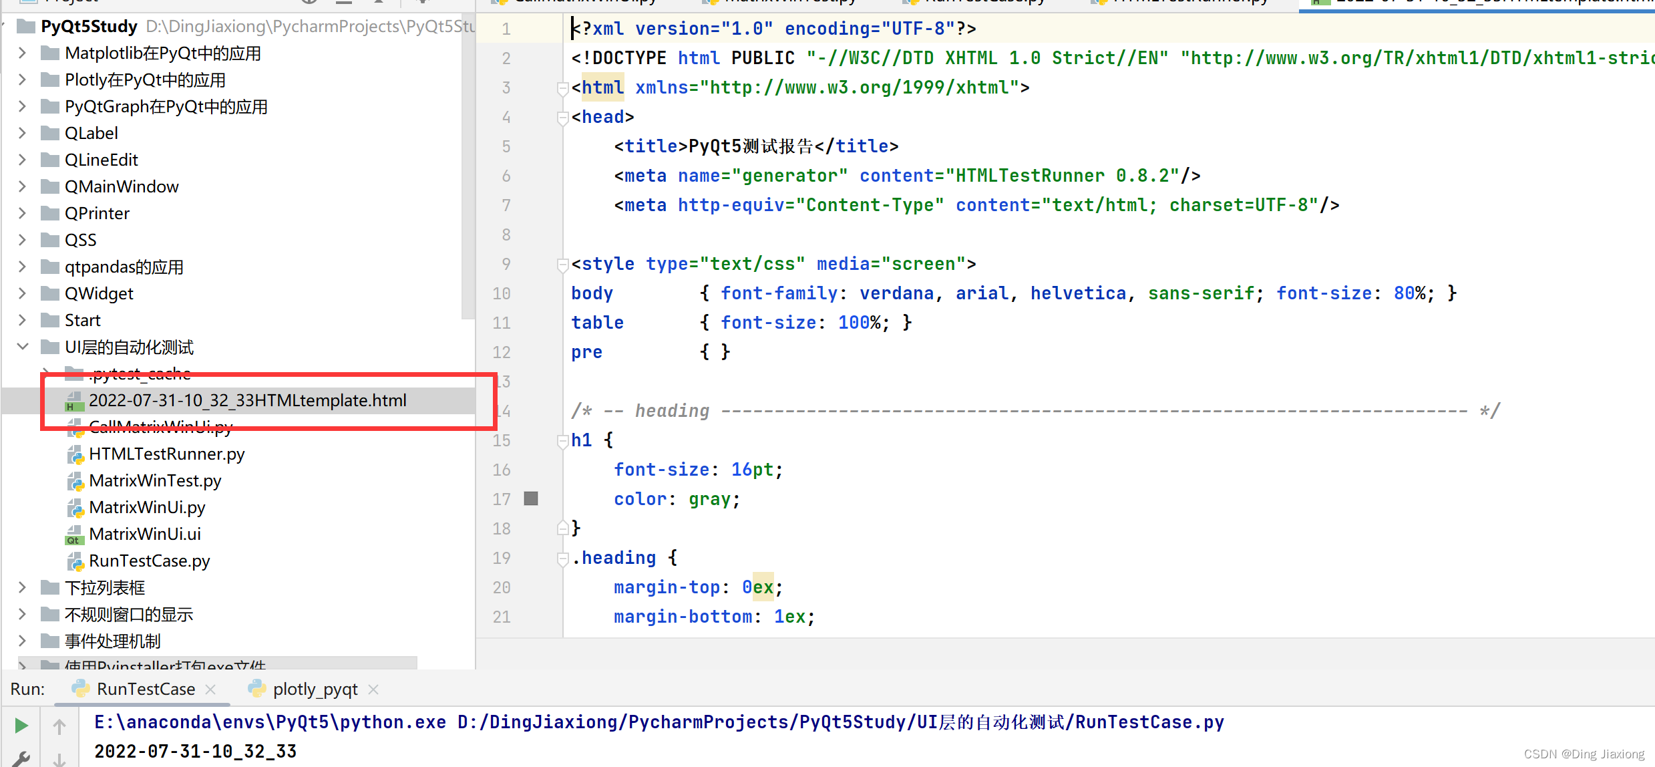Switch to the plotly_pyqt run tab
1655x767 pixels.
click(x=315, y=689)
